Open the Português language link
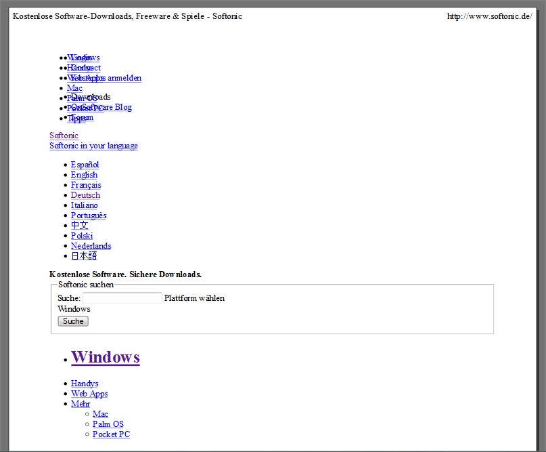Viewport: 546px width, 452px height. click(x=89, y=215)
